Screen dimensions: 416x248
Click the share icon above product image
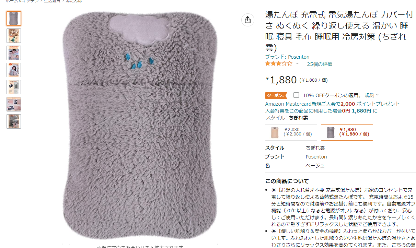248,20
